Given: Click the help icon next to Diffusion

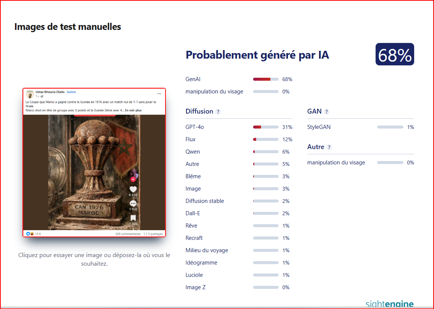Looking at the screenshot, I should click(218, 112).
